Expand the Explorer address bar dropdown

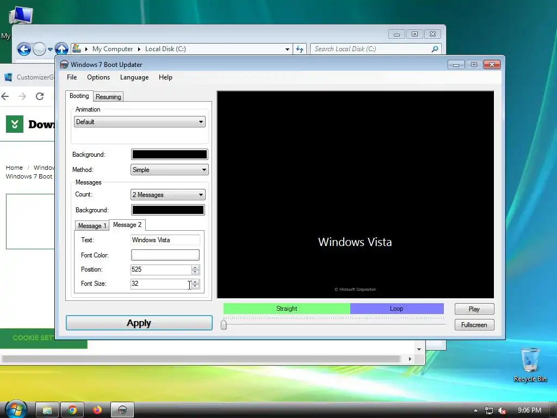287,49
